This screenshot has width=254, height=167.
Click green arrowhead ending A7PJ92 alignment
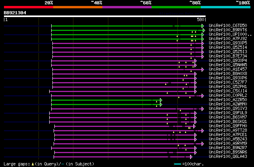[x=203, y=39]
